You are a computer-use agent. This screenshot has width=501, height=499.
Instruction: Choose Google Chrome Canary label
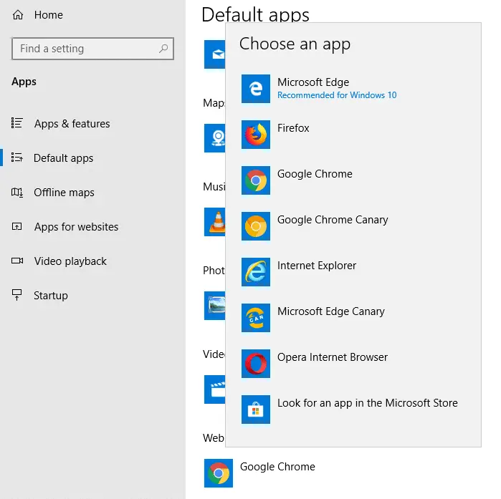coord(333,221)
